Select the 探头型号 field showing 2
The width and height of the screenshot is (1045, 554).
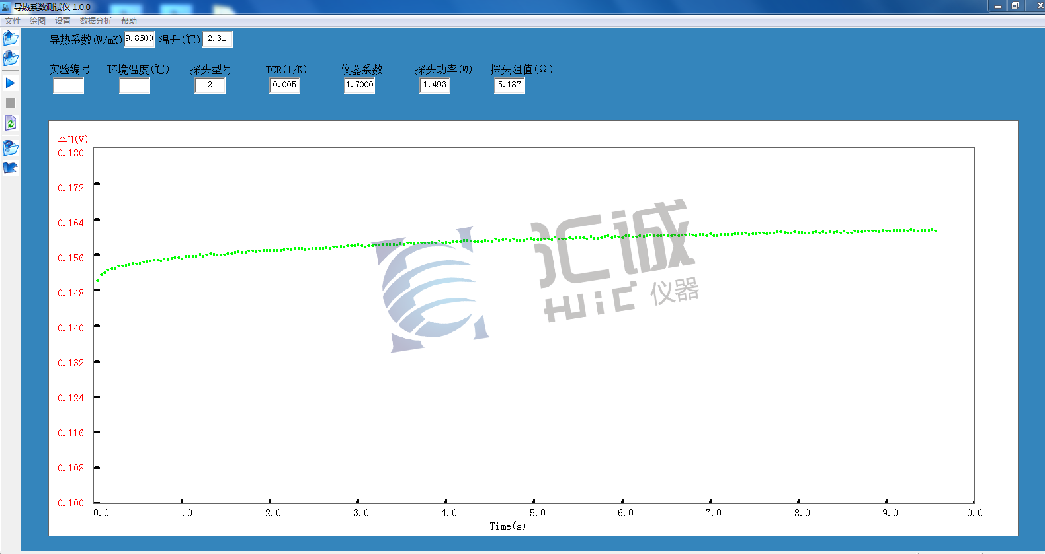(x=210, y=85)
